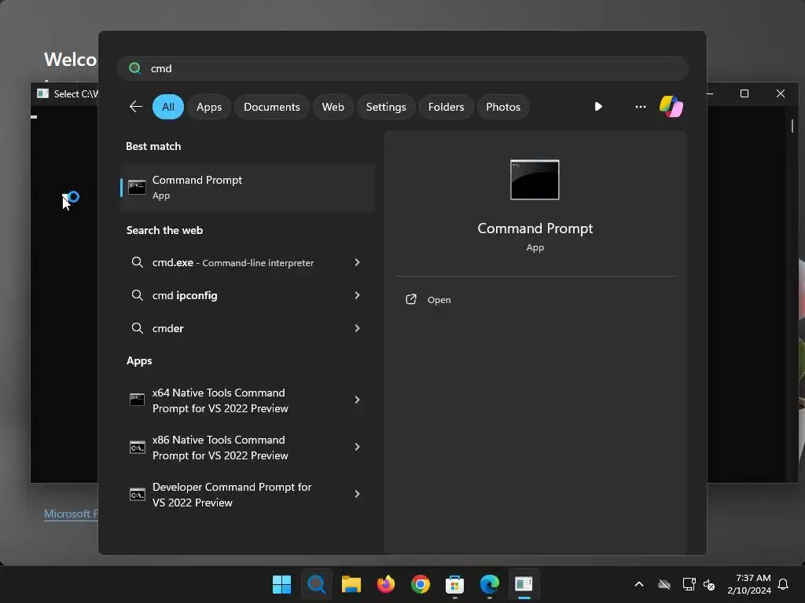Expand the cmd ipconfig suggestion chevron
The image size is (805, 603).
click(358, 295)
